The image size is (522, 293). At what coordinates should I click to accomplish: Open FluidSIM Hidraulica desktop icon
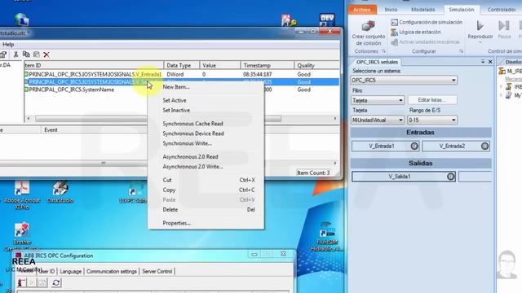pos(327,237)
